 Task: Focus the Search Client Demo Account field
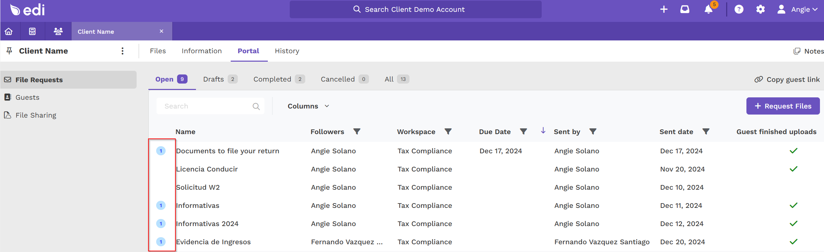pos(416,9)
